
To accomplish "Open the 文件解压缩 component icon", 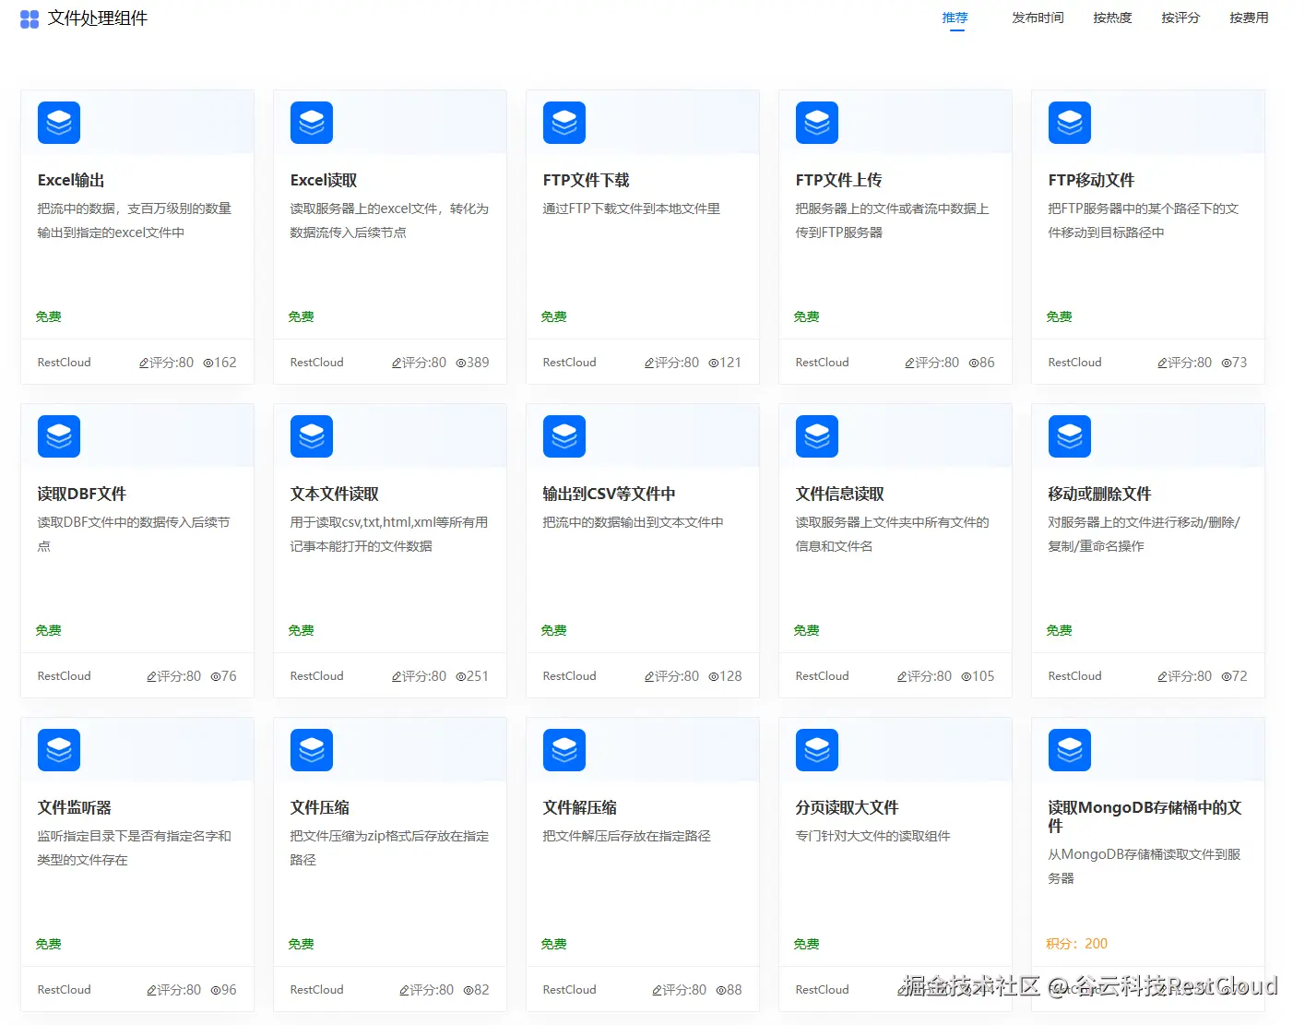I will (x=564, y=750).
